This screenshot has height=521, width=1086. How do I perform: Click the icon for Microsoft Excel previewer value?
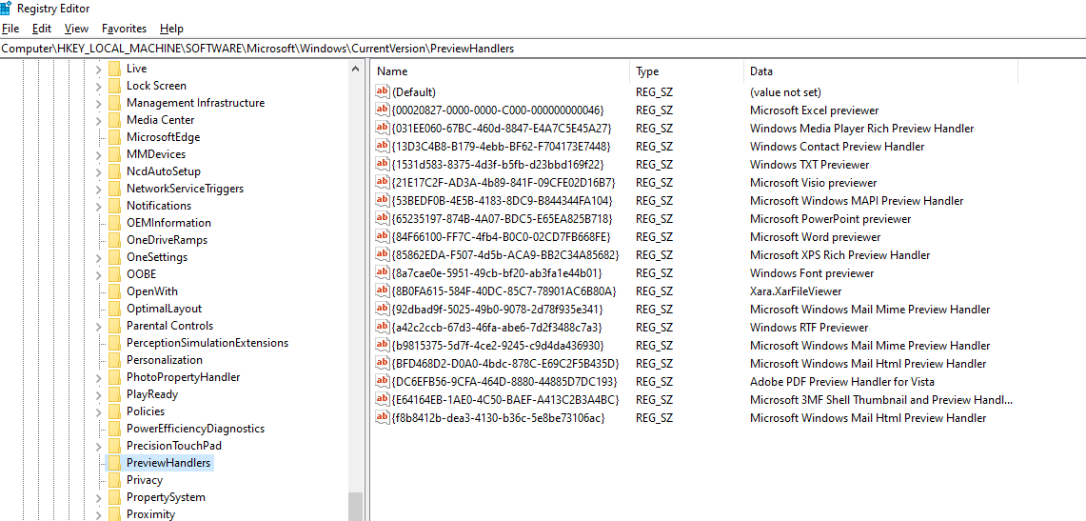383,110
